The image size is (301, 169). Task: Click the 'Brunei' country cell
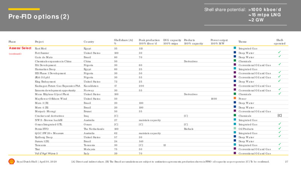point(88,112)
